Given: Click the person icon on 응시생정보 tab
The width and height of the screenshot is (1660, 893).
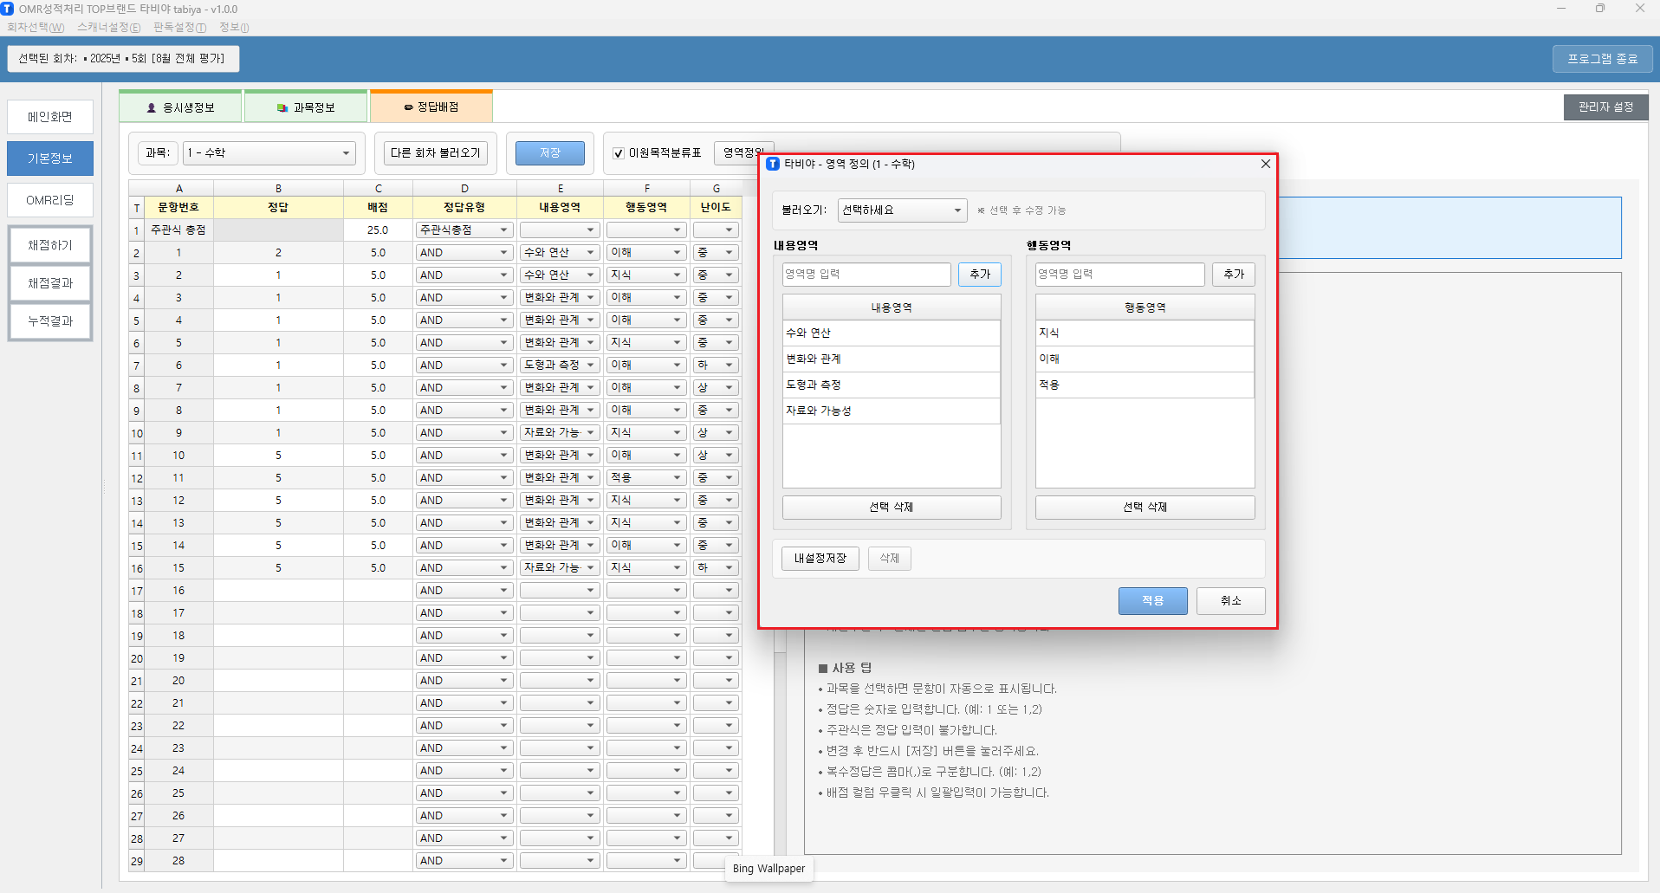Looking at the screenshot, I should pyautogui.click(x=152, y=107).
